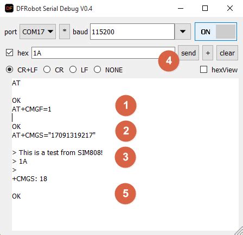The height and width of the screenshot is (235, 243).
Task: Open the COM17 port dropdown
Action: 37,32
